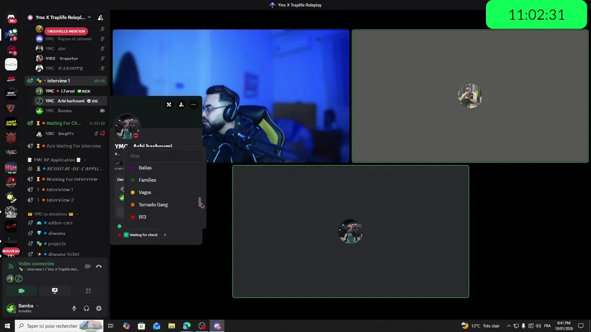
Task: Show hidden system tray icons
Action: pyautogui.click(x=508, y=326)
